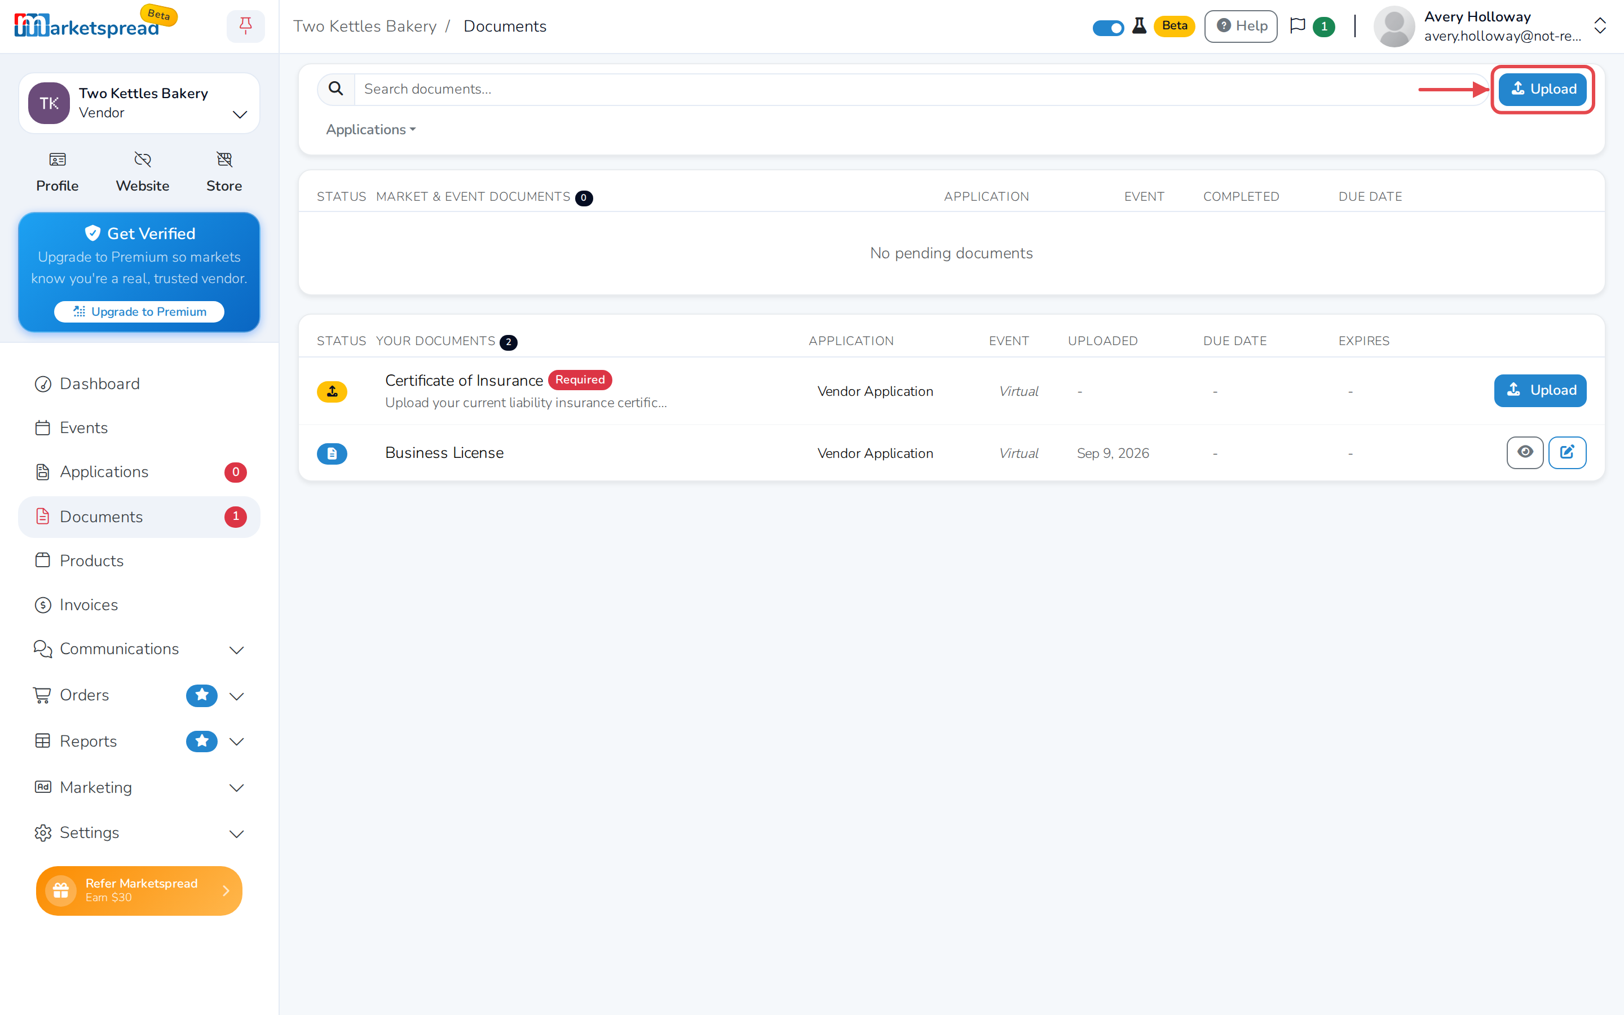Expand the Marketing menu
Screen dimensions: 1624x1015
(236, 788)
